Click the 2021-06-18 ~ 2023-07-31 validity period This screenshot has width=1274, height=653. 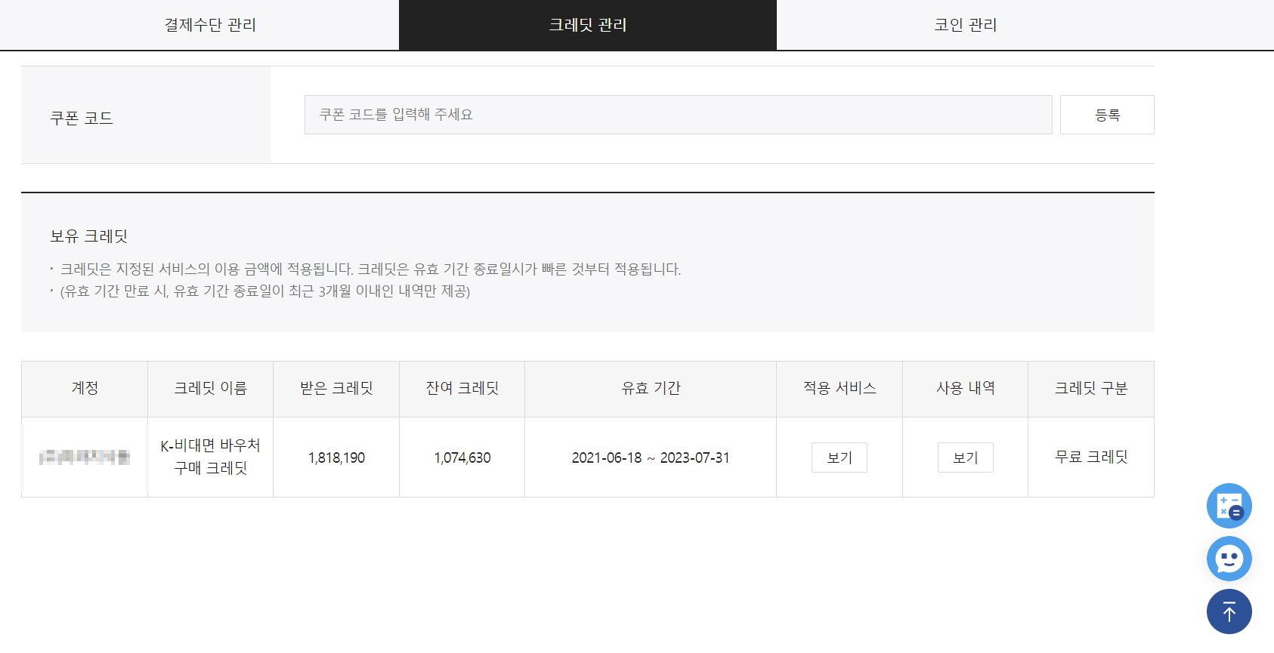(x=651, y=457)
